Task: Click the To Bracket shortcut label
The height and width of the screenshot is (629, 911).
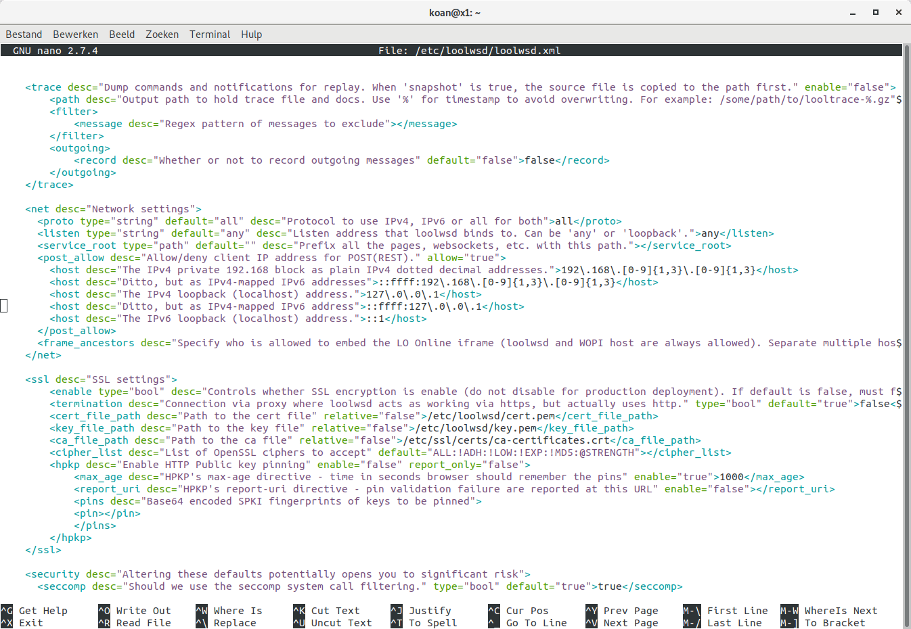Action: [x=835, y=623]
